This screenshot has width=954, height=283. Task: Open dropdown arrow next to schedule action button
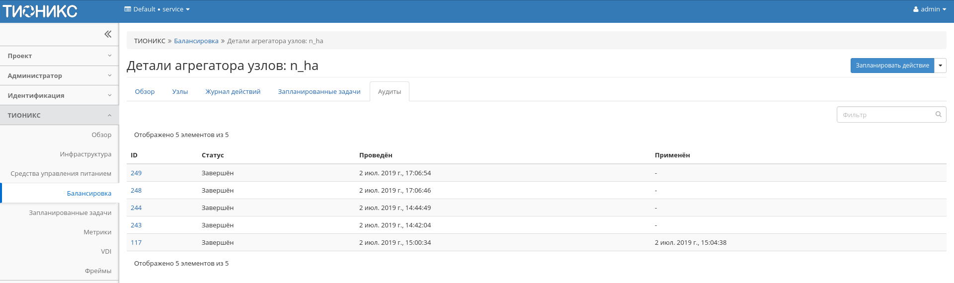click(940, 66)
